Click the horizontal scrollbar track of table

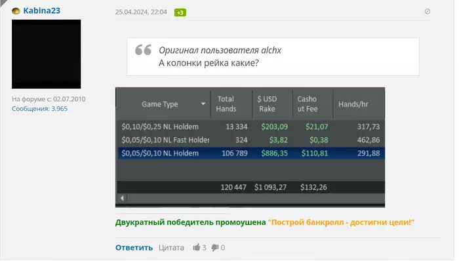pos(256,199)
